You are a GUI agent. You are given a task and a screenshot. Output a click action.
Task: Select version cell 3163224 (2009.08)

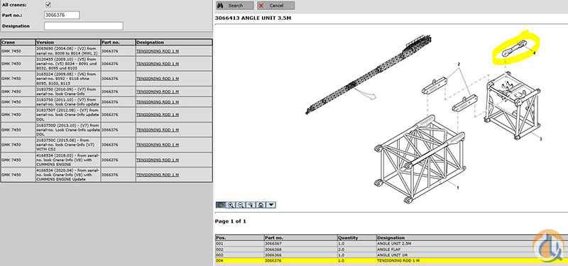click(x=67, y=79)
